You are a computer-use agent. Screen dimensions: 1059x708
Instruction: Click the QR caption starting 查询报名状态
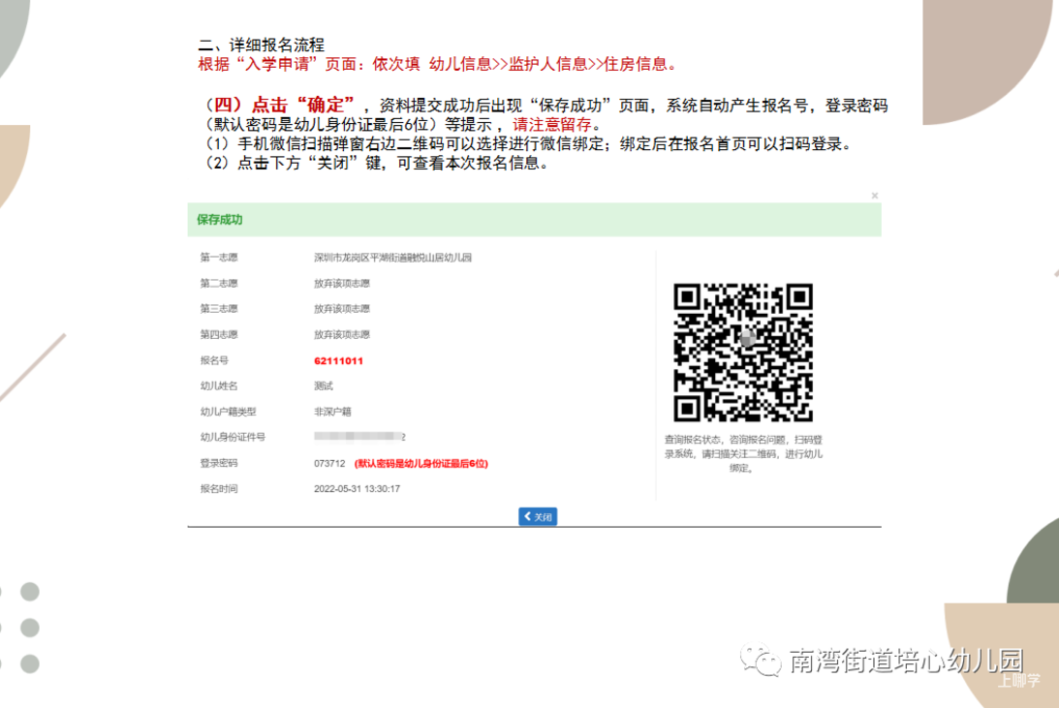(x=743, y=453)
